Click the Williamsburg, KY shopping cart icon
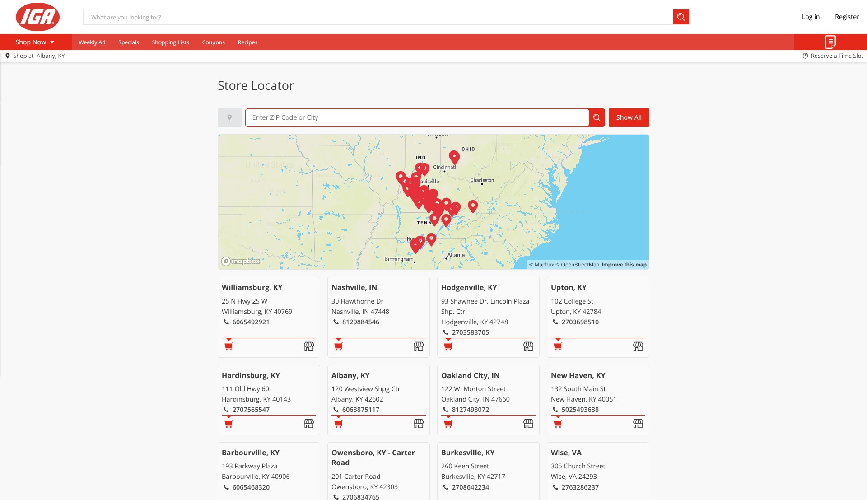This screenshot has height=500, width=867. (x=228, y=346)
